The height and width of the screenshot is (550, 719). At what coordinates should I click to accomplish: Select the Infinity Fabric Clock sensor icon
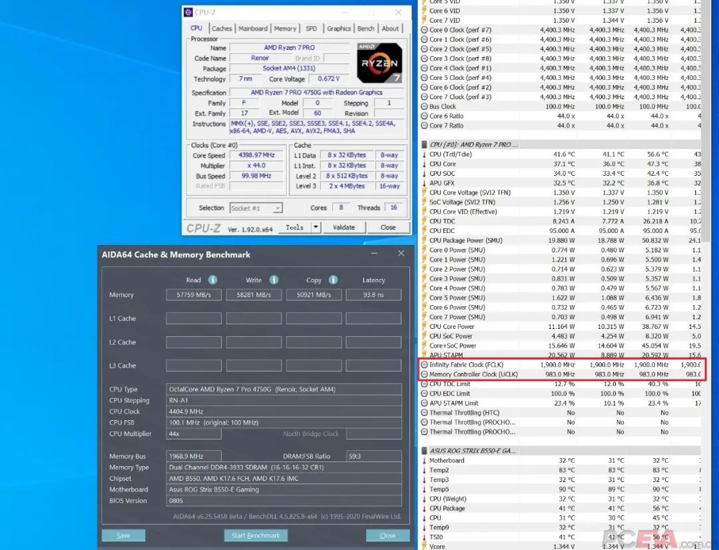(425, 365)
